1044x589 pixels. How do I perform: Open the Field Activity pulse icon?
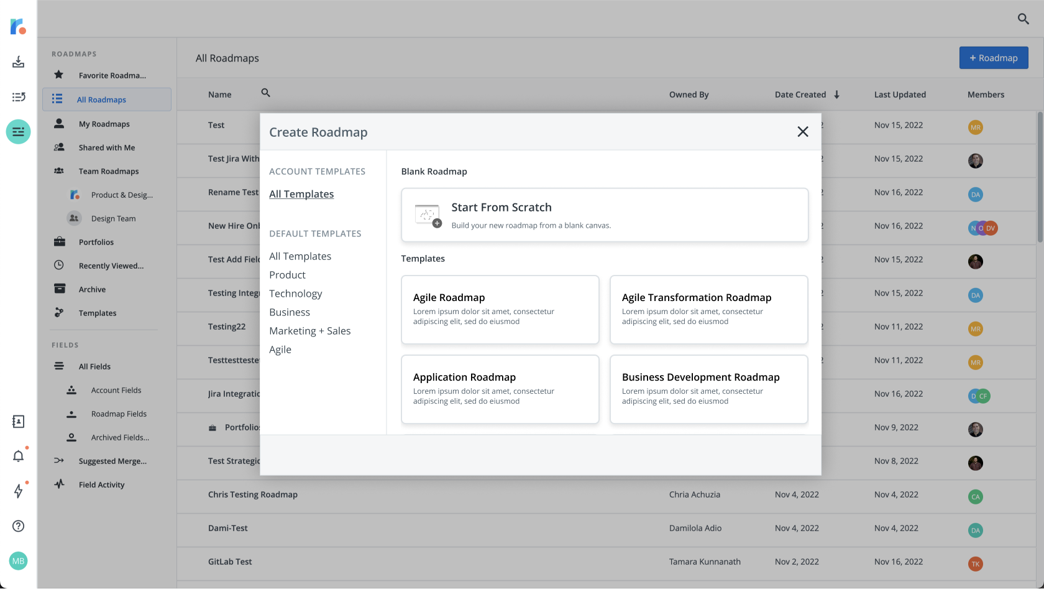click(x=19, y=491)
